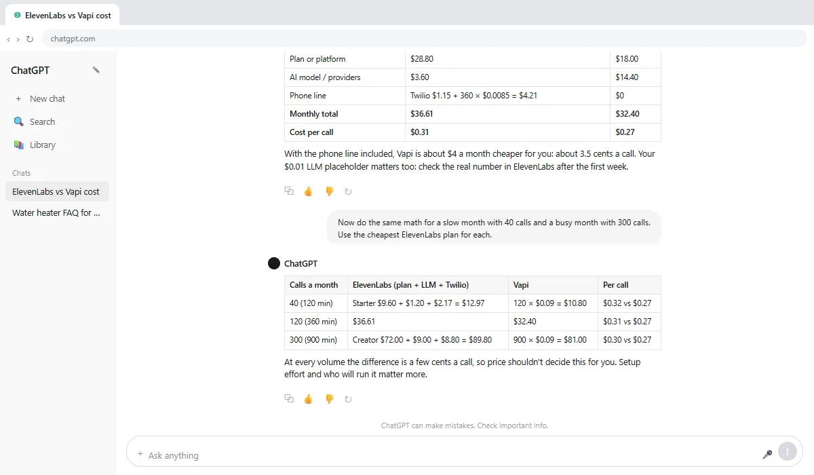This screenshot has height=475, width=814.
Task: Click the Cost per call row label
Action: (x=345, y=132)
